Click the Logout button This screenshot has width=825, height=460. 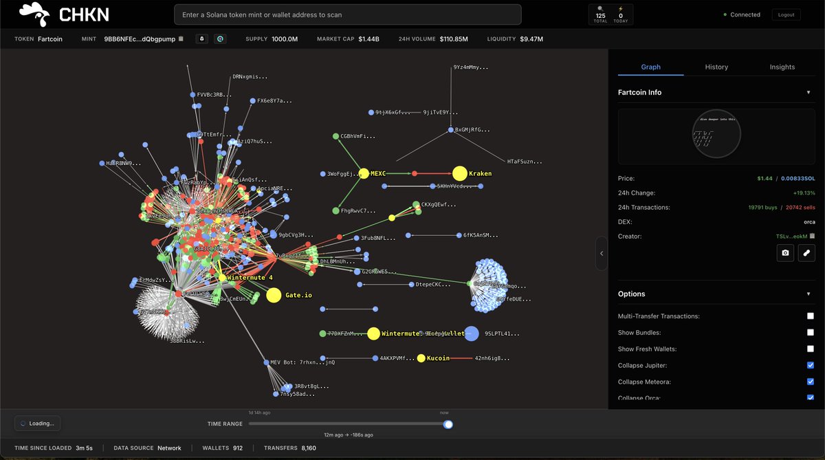pyautogui.click(x=786, y=14)
